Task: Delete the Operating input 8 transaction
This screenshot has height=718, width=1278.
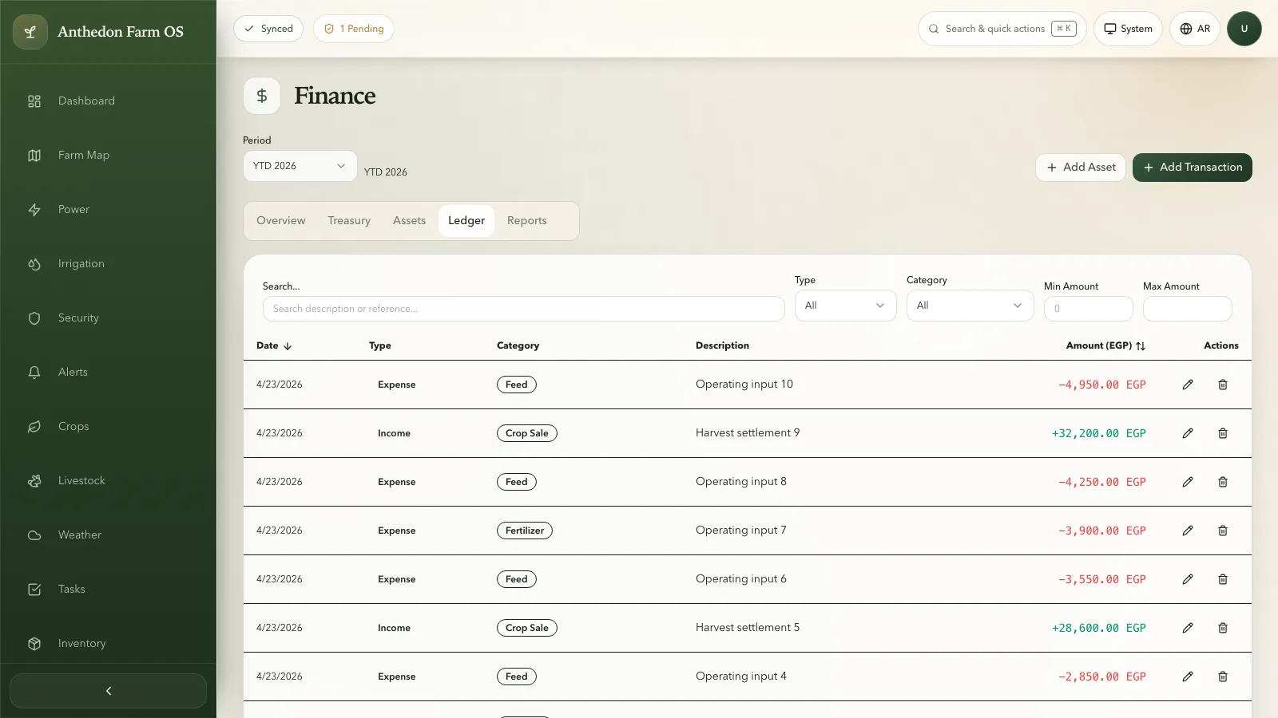Action: point(1223,482)
